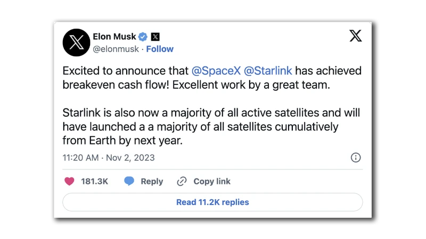The height and width of the screenshot is (239, 426).
Task: Open the @Starlink mention link
Action: pyautogui.click(x=268, y=71)
